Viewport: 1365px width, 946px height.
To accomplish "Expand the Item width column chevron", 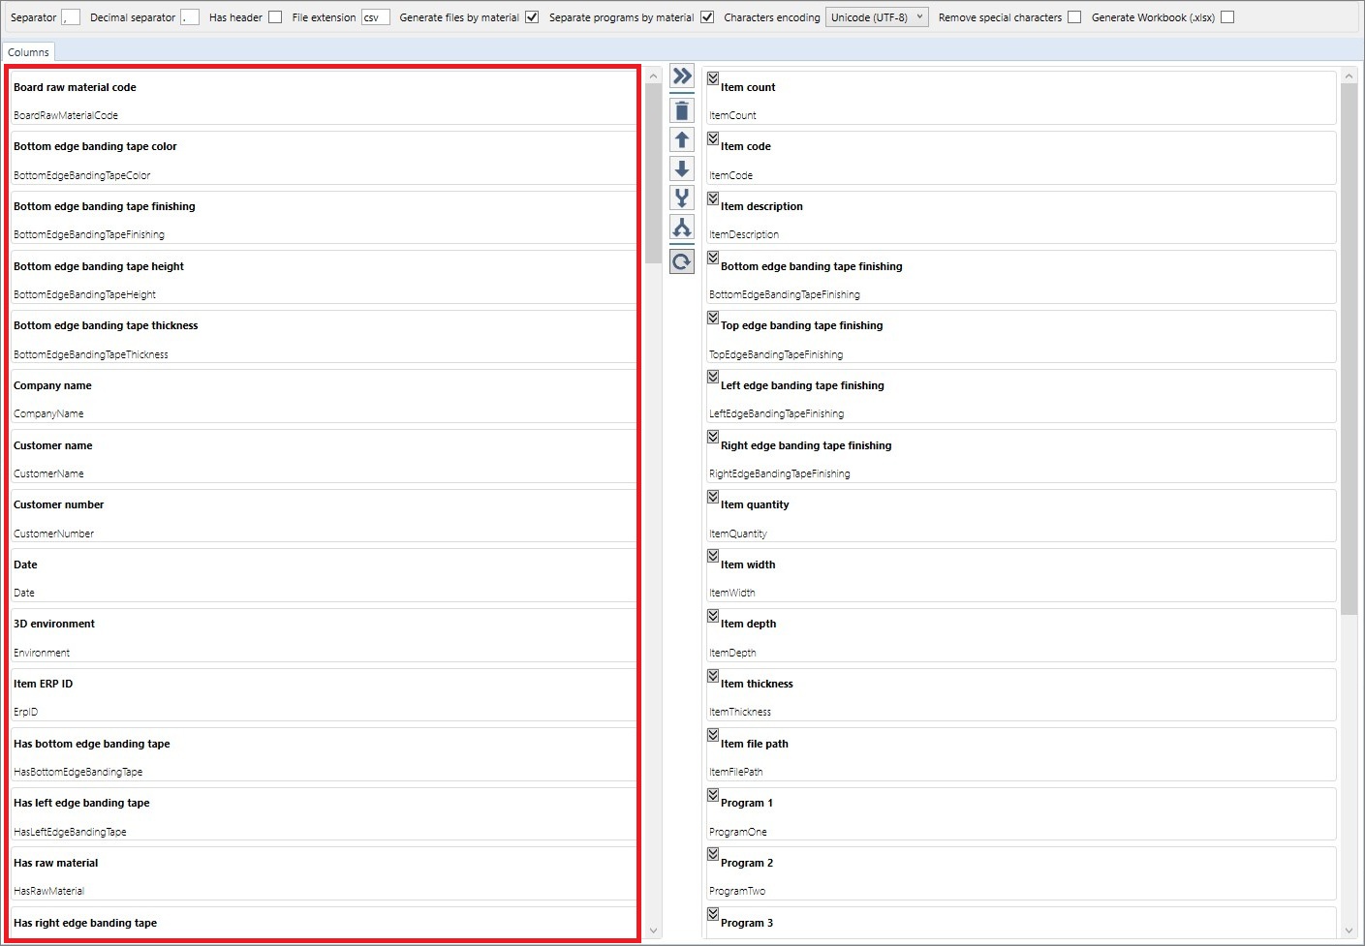I will (713, 557).
